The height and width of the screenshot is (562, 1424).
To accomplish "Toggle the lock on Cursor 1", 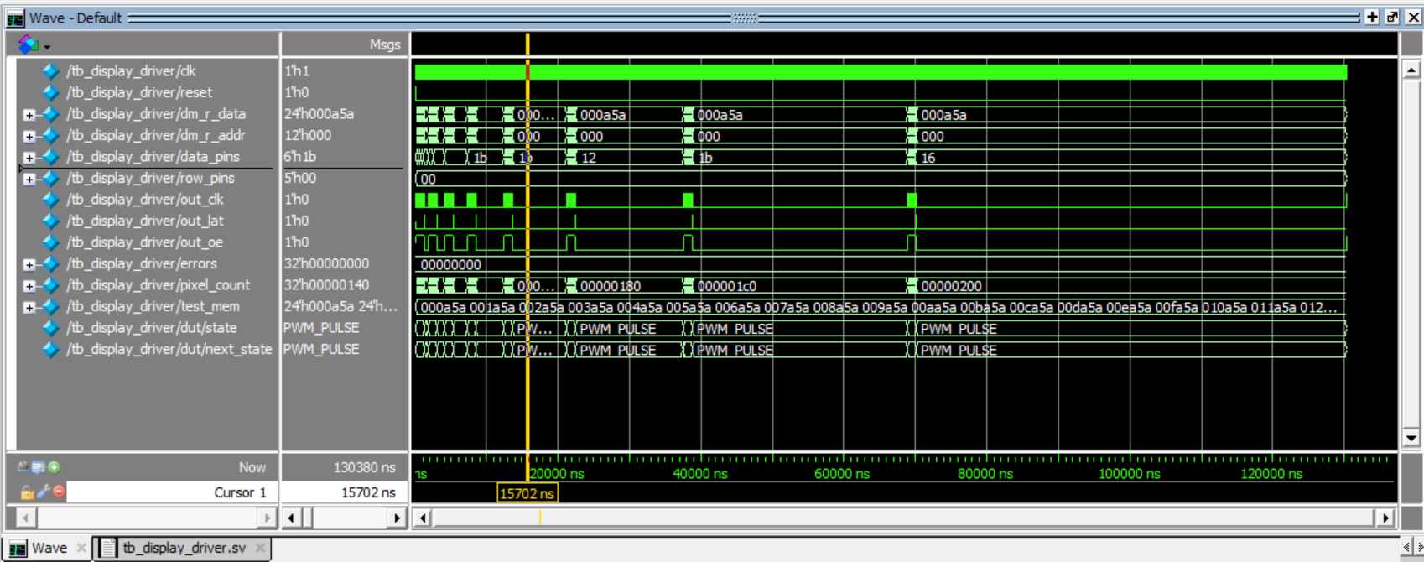I will 27,492.
